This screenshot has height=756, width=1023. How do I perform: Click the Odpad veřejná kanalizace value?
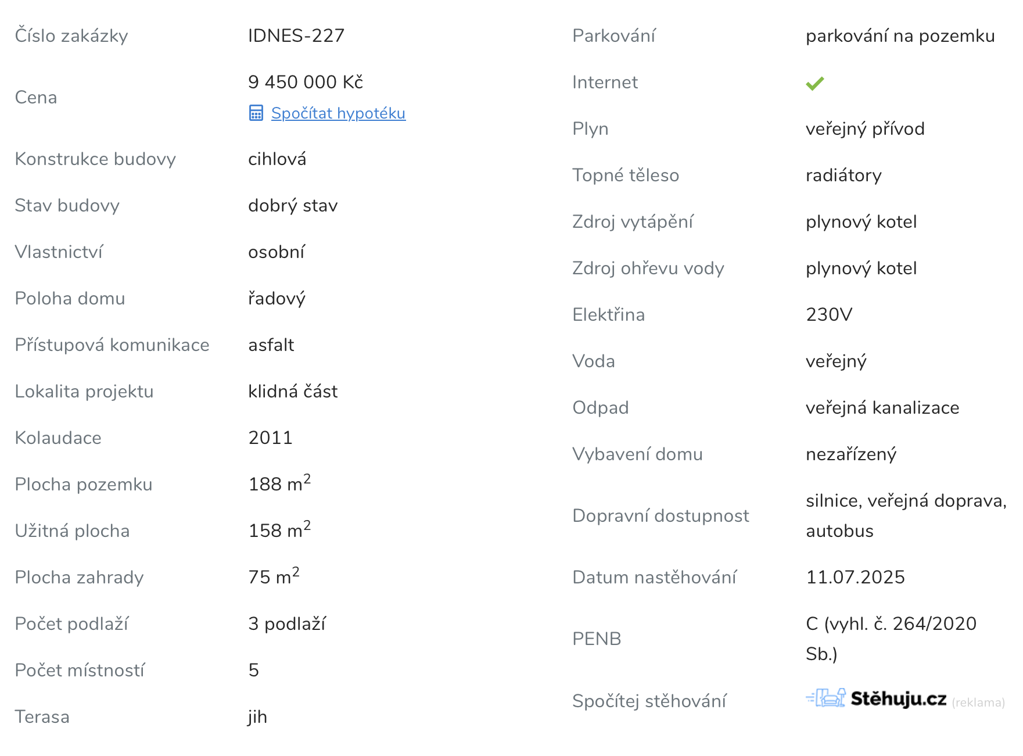click(882, 407)
